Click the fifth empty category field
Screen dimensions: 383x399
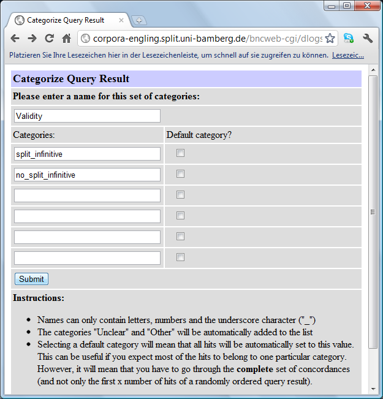87,237
